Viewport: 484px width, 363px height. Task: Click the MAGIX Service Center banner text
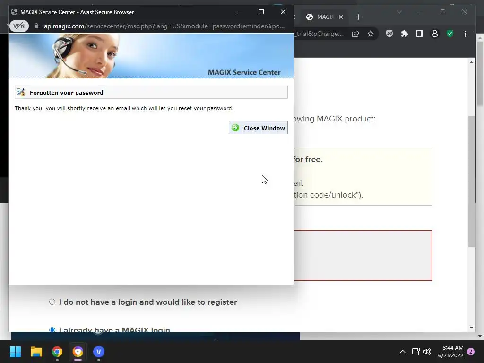click(x=244, y=72)
